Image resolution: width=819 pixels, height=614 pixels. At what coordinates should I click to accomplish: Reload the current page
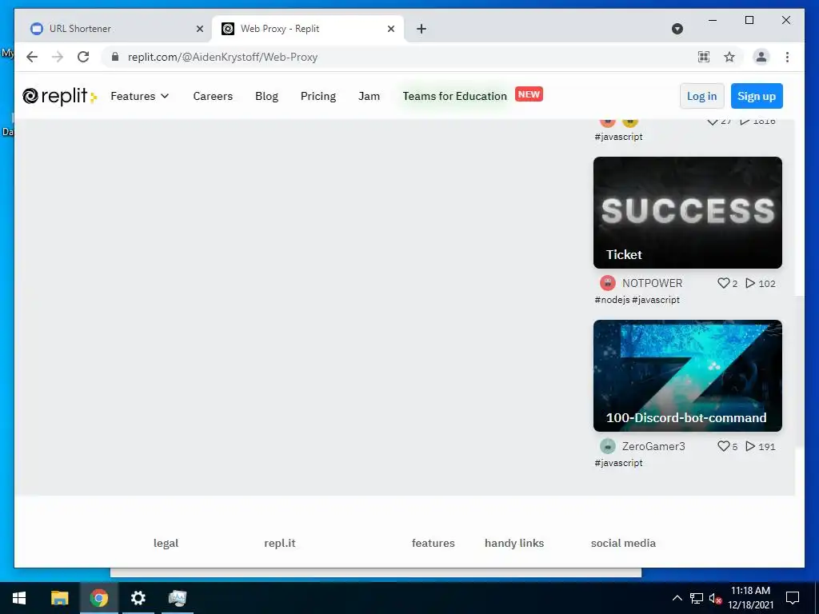[83, 57]
